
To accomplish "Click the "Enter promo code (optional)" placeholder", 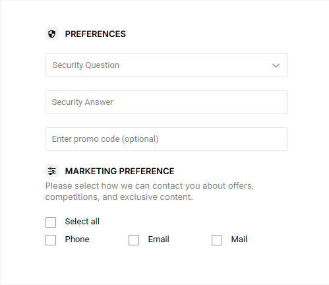I will coord(105,139).
